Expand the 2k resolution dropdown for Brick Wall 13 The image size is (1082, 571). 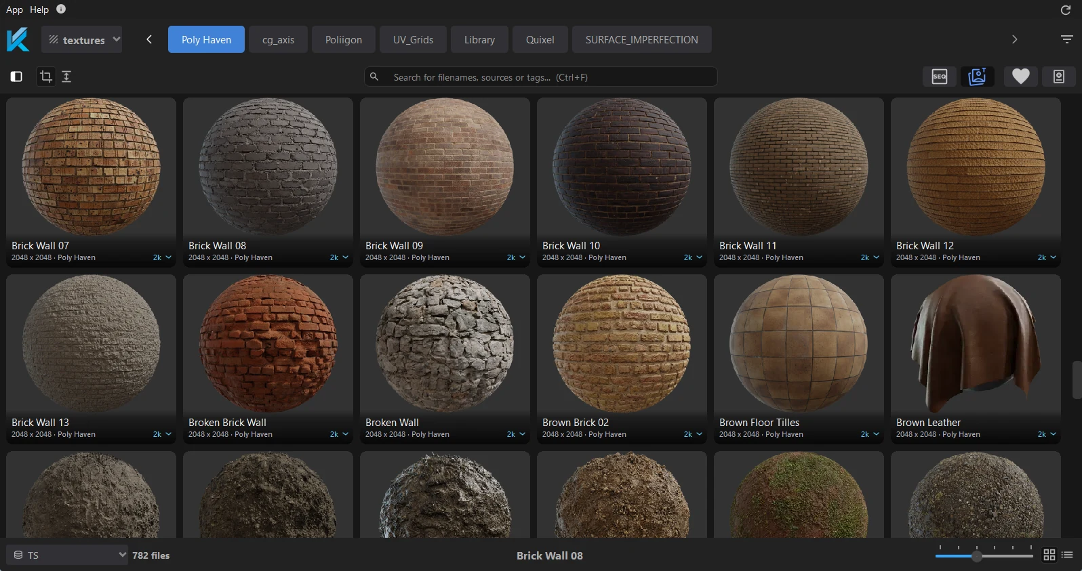(162, 434)
